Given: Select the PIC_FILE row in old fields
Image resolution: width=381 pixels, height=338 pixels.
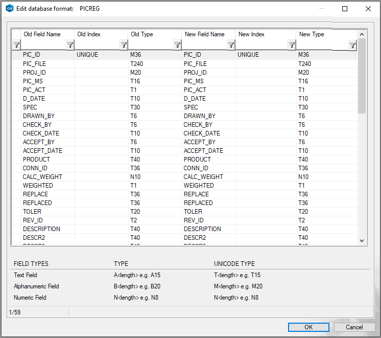Looking at the screenshot, I should point(37,64).
